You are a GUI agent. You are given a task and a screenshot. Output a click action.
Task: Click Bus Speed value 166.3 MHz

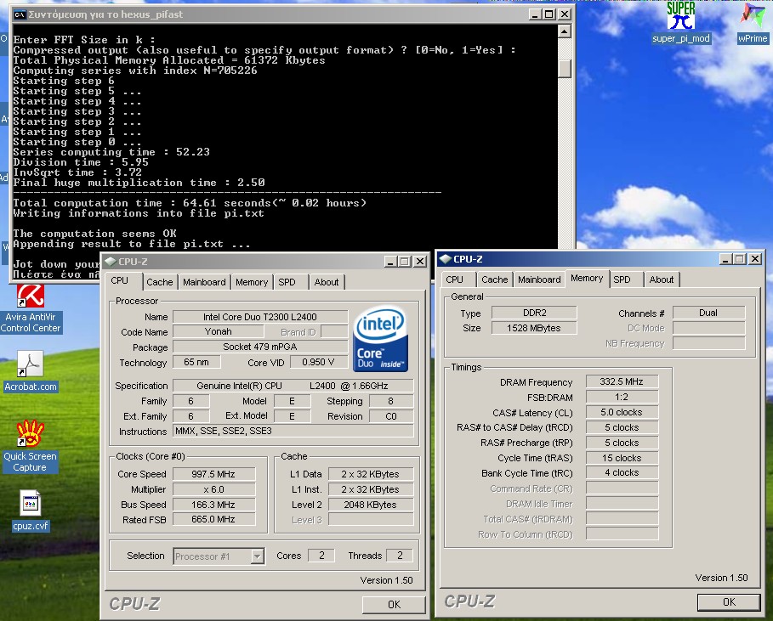point(213,505)
